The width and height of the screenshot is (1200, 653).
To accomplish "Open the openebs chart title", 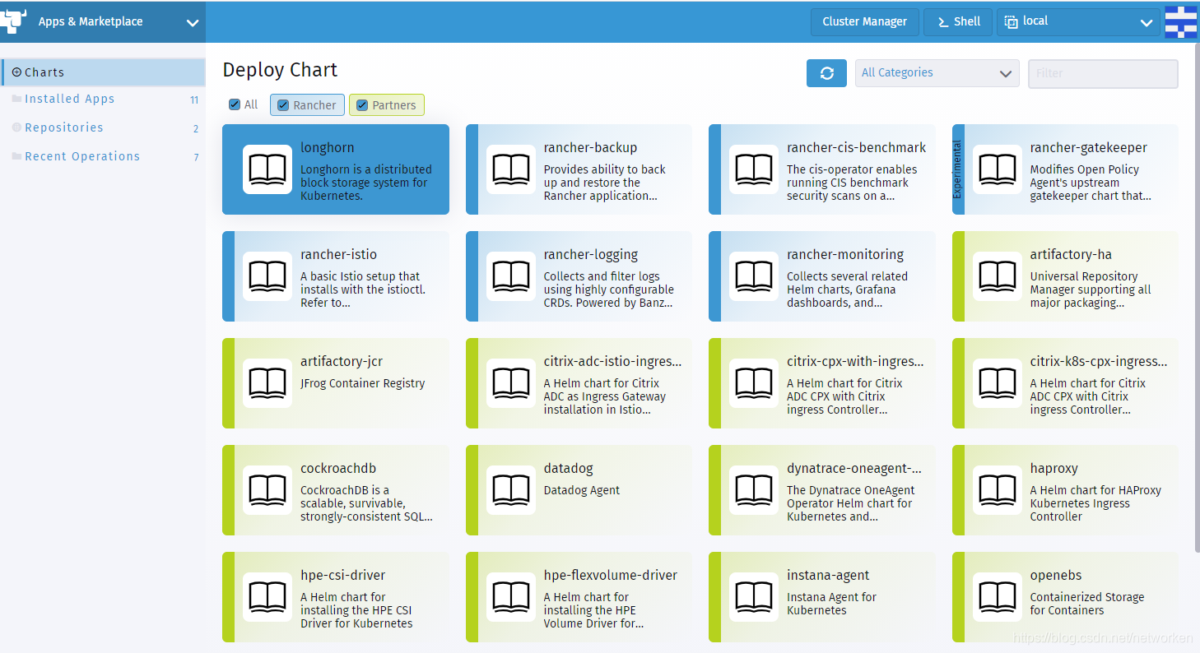I will tap(1056, 576).
